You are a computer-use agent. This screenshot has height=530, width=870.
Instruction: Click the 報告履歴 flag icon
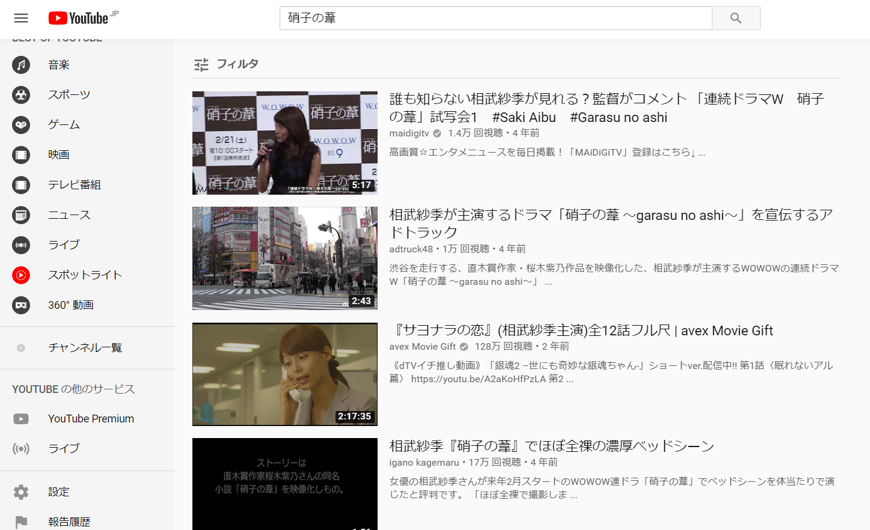click(x=21, y=522)
